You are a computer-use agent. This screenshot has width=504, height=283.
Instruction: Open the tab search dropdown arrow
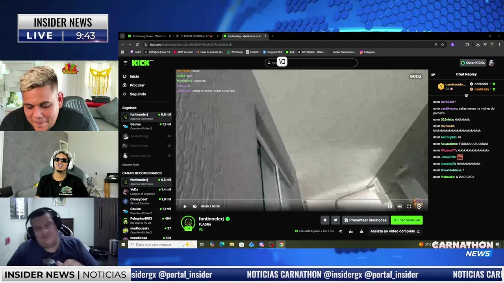coord(122,36)
